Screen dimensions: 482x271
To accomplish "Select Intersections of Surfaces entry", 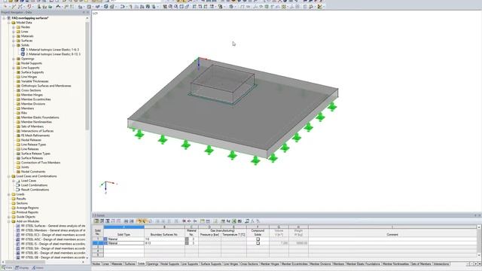I will coord(37,131).
